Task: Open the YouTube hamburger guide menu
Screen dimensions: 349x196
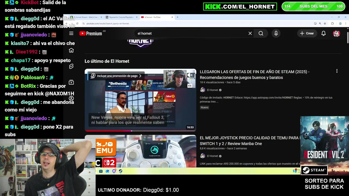Action: tap(71, 33)
